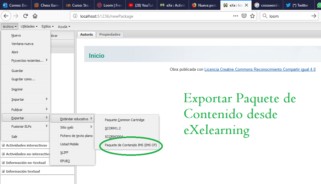Switch to the Loom browser tab

point(110,5)
